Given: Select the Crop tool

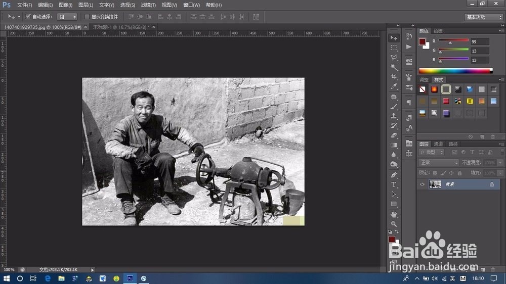Looking at the screenshot, I should point(394,77).
